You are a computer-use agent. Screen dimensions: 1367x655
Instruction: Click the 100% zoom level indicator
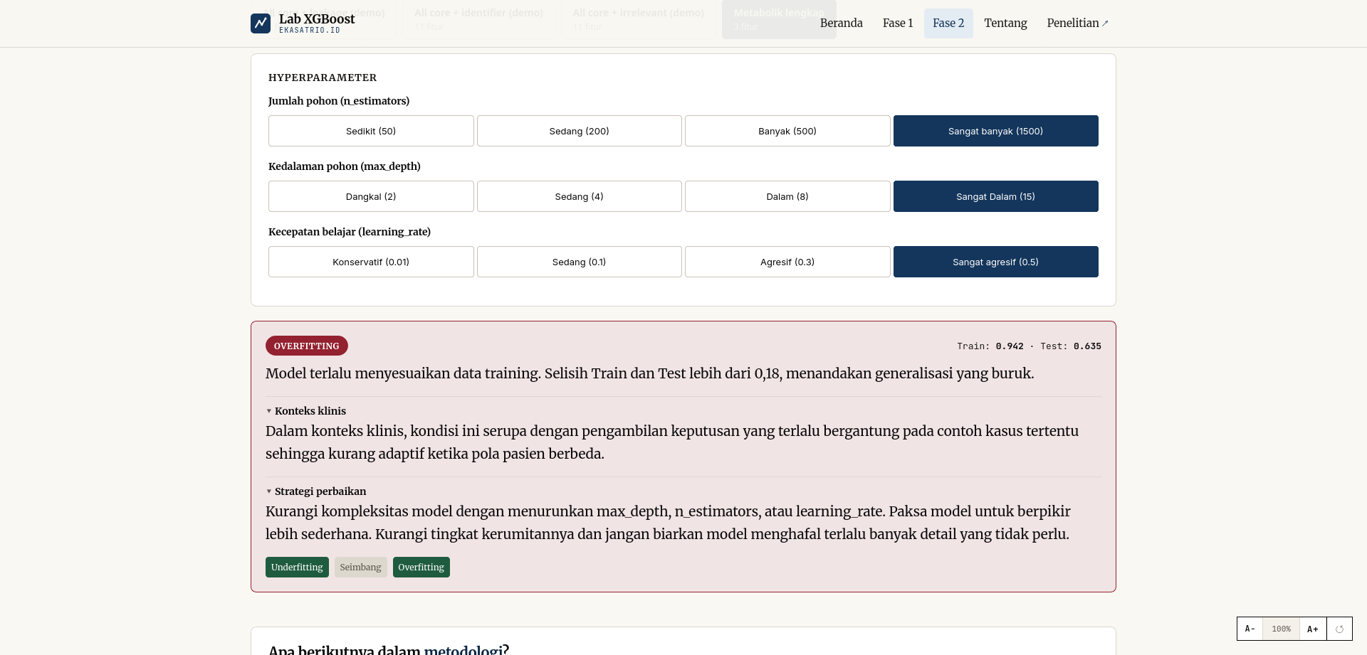(1281, 629)
